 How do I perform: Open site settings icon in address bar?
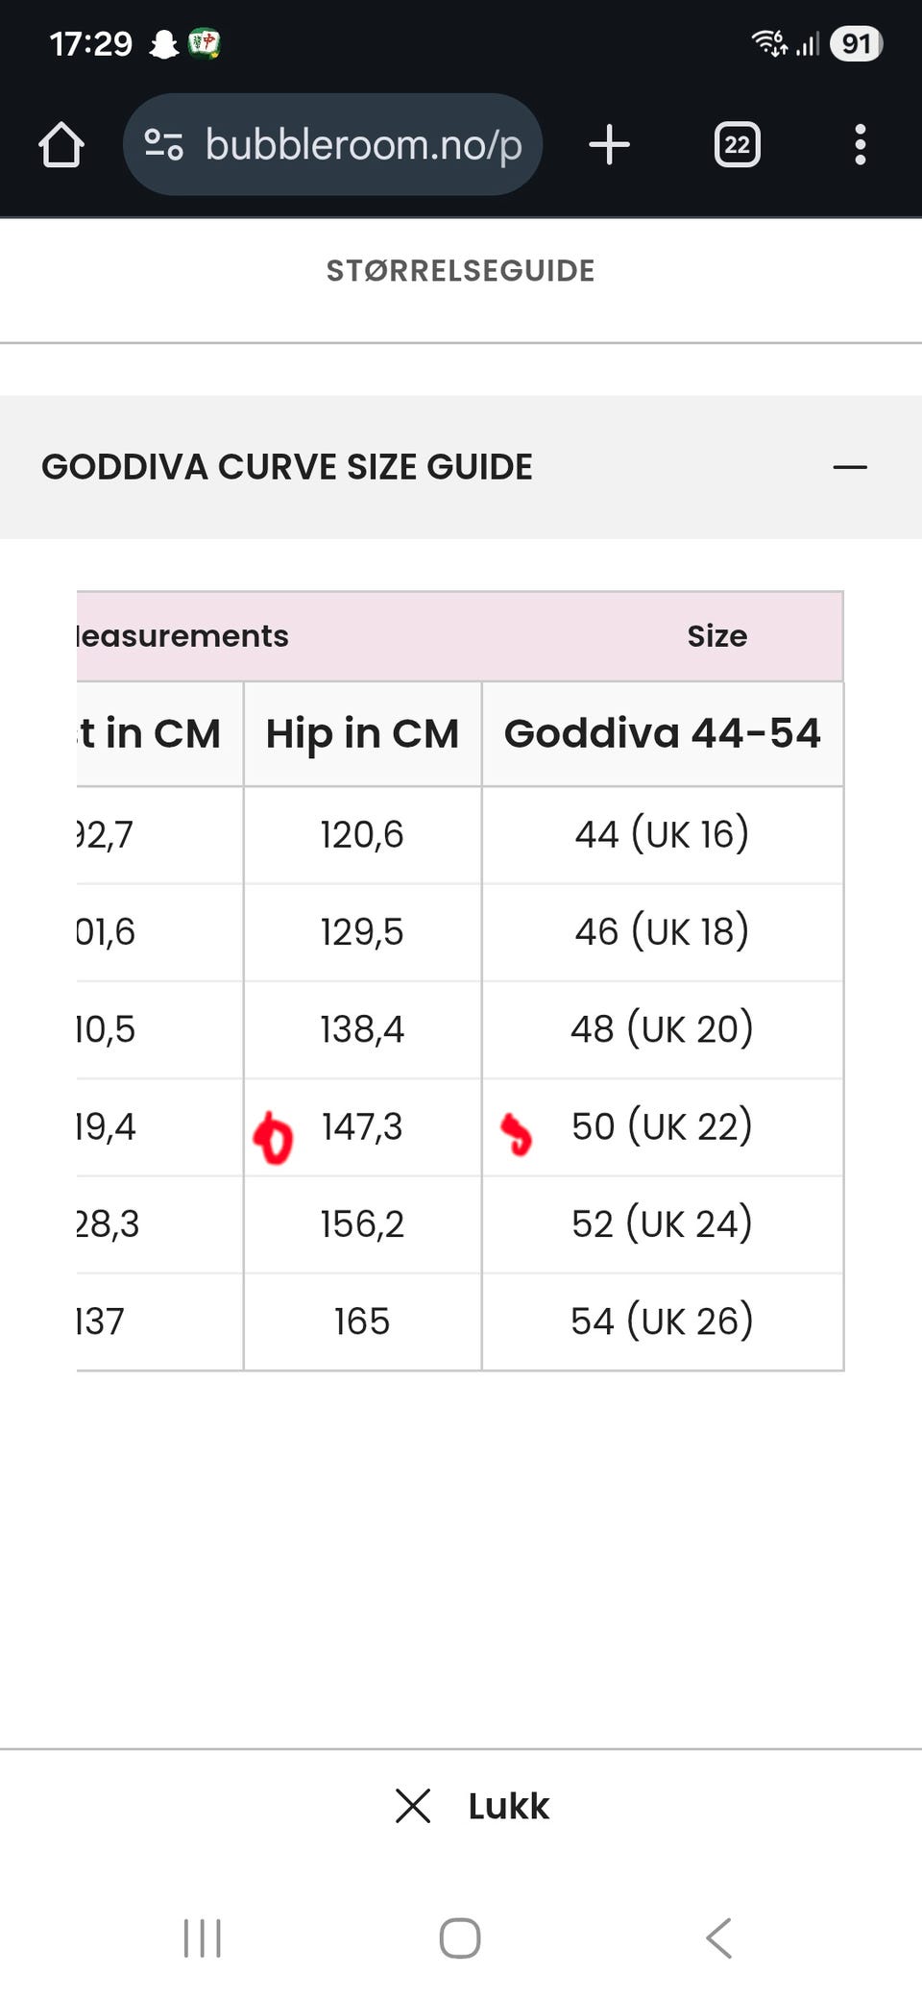coord(163,145)
